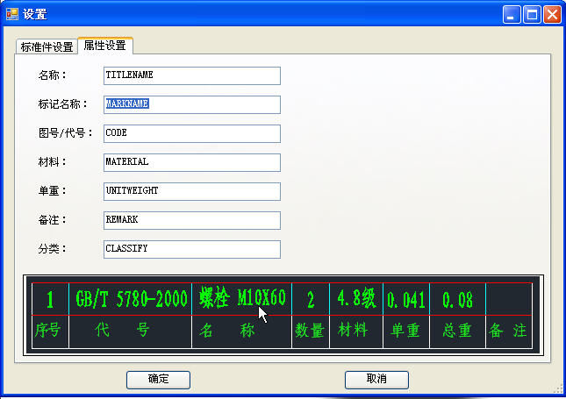Click GB/T 5780-2000 cell in preview table
Image resolution: width=566 pixels, height=399 pixels.
click(131, 299)
